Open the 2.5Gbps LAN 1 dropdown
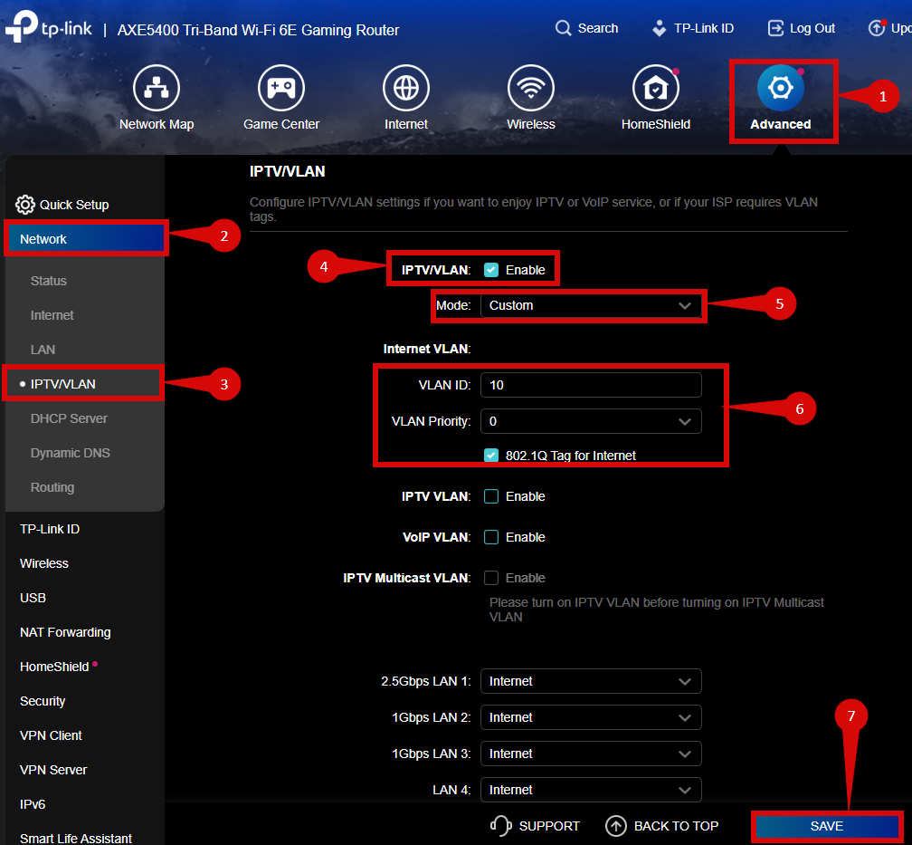 (591, 681)
